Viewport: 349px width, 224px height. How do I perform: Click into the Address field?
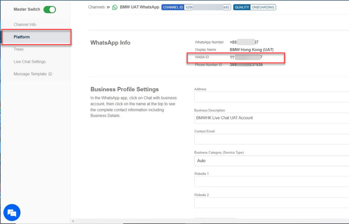pos(271,97)
